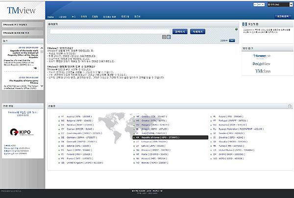
Task: Open the Spain (OEPM) office link
Action: [x=79, y=150]
